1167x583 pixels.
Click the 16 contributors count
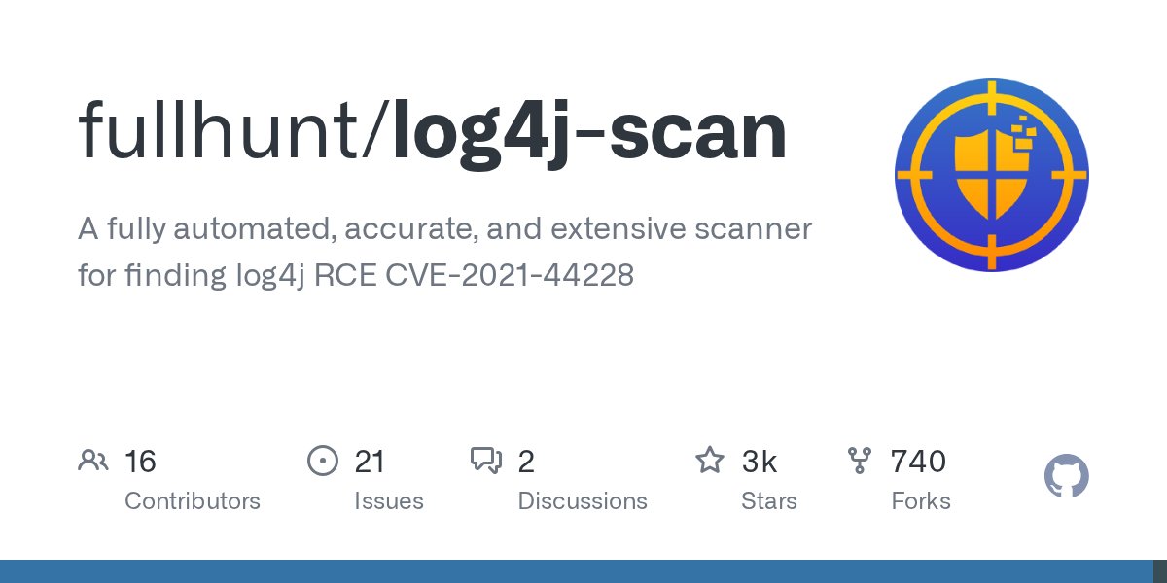click(140, 461)
